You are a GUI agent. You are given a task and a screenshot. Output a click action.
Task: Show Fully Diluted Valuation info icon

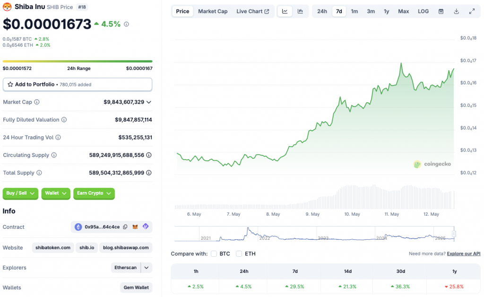(64, 120)
